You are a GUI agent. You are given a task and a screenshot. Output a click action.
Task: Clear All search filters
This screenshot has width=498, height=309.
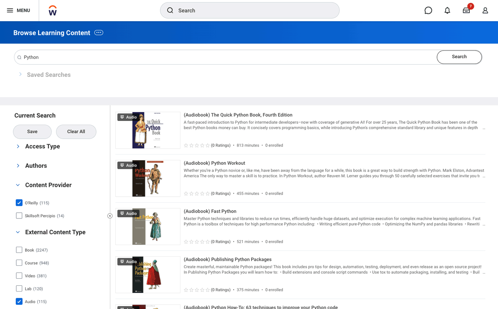tap(76, 132)
